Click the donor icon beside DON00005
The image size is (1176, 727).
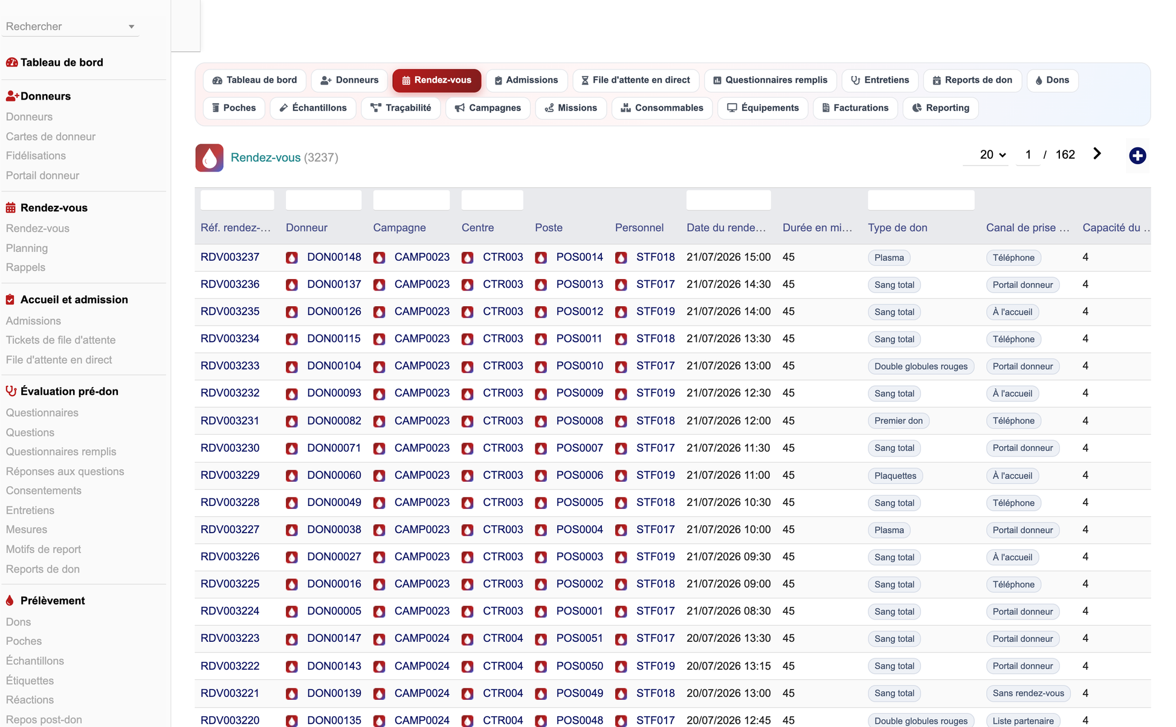[292, 612]
